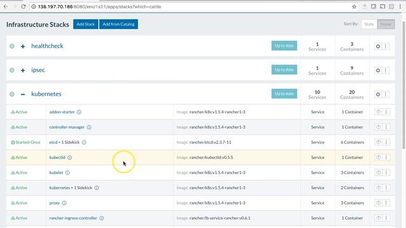Click the Started-Once status of etcd
406x228 pixels.
click(25, 142)
